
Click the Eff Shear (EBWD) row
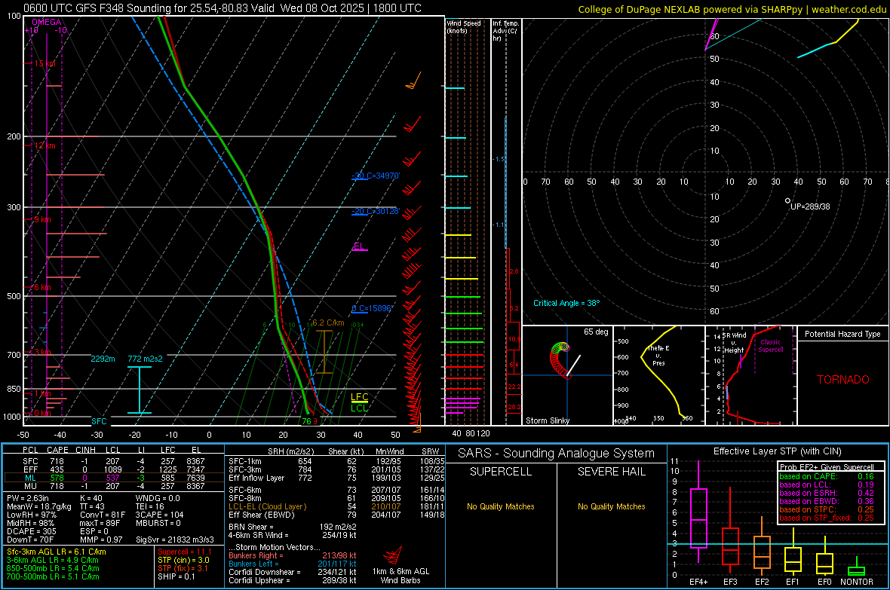[x=336, y=515]
